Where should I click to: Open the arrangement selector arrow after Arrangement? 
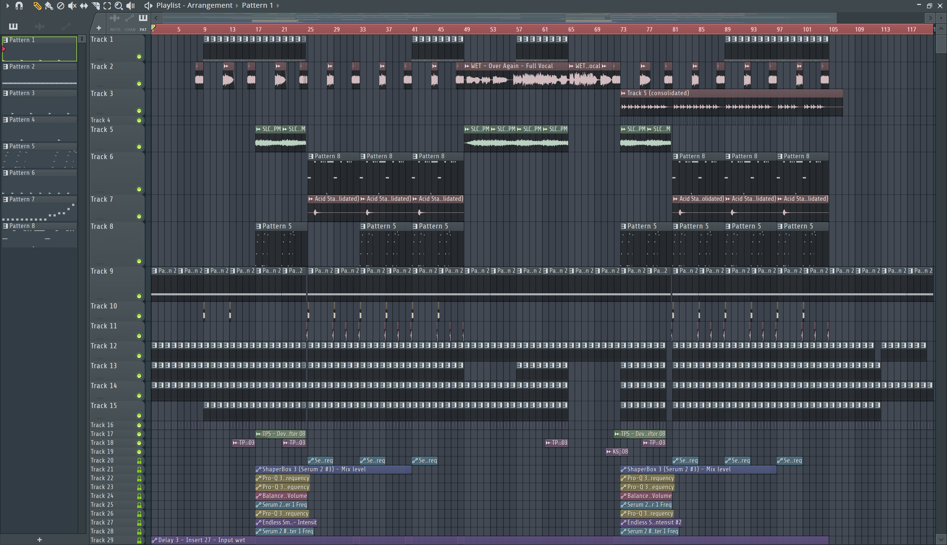pyautogui.click(x=237, y=6)
